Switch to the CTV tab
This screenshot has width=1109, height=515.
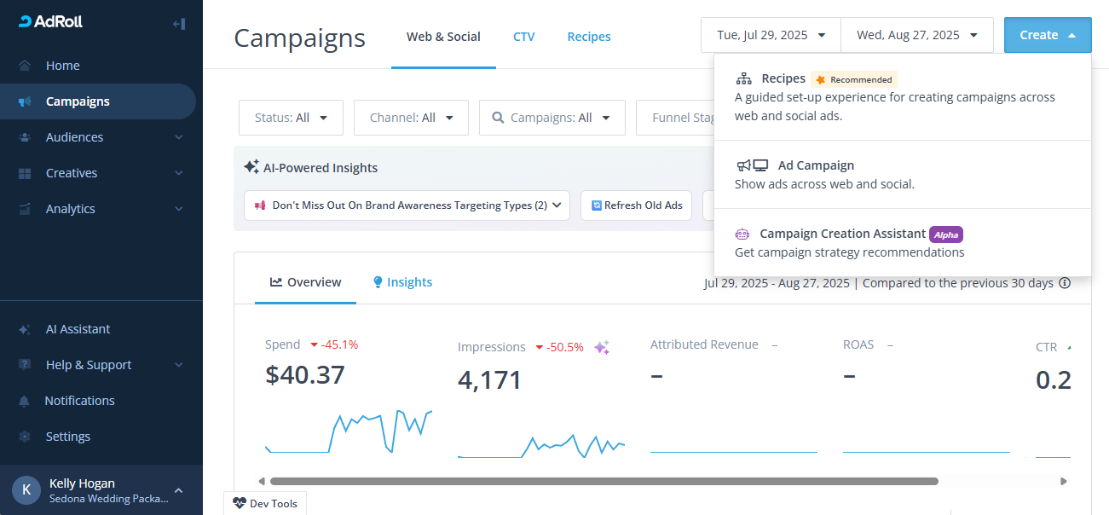[524, 37]
